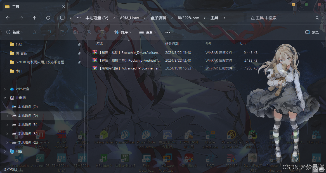The height and width of the screenshot is (173, 326).
Task: Sort by the 大小 column header
Action: pyautogui.click(x=242, y=44)
